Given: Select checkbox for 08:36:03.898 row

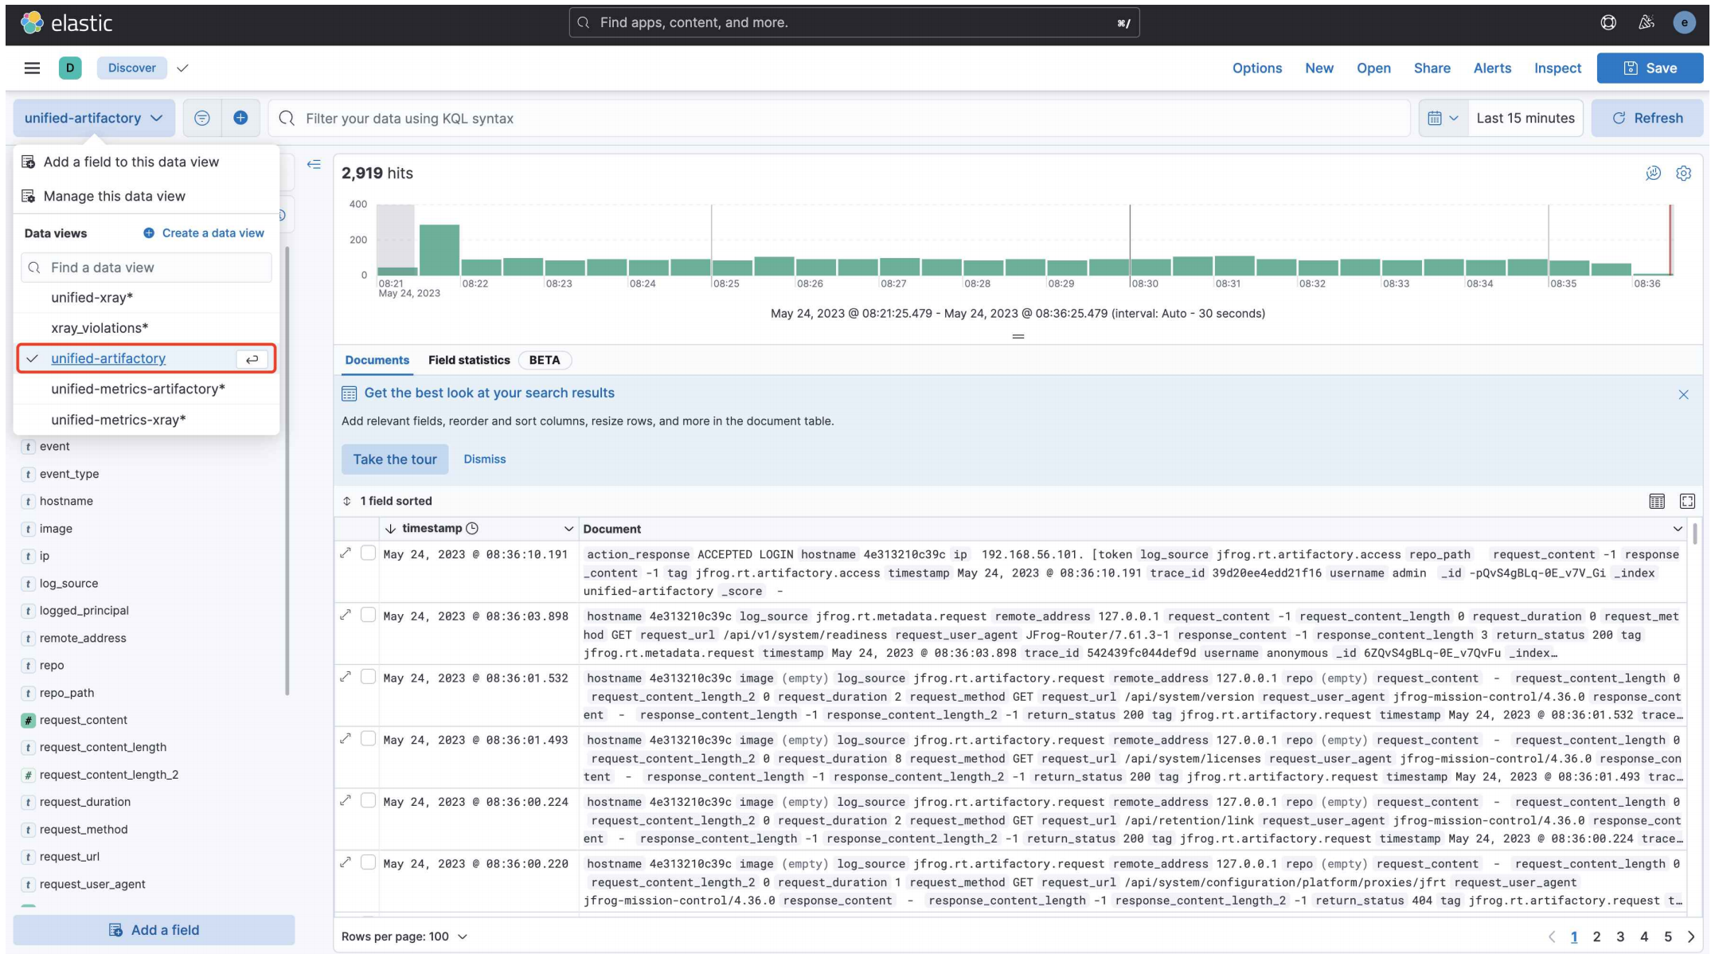Looking at the screenshot, I should 368,615.
